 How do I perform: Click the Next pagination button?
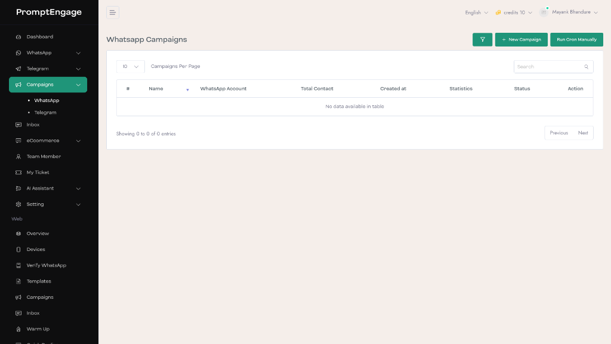pyautogui.click(x=583, y=133)
